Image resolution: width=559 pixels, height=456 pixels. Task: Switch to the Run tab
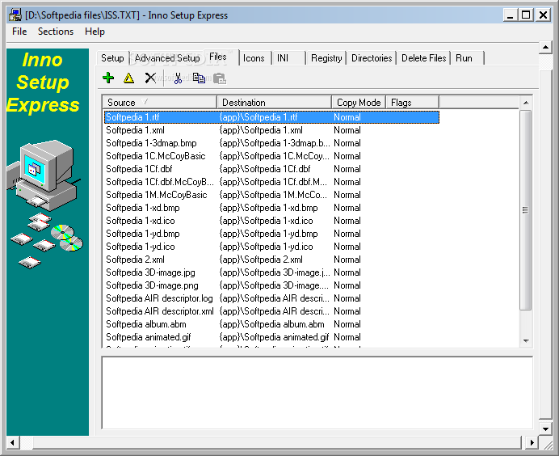[468, 57]
